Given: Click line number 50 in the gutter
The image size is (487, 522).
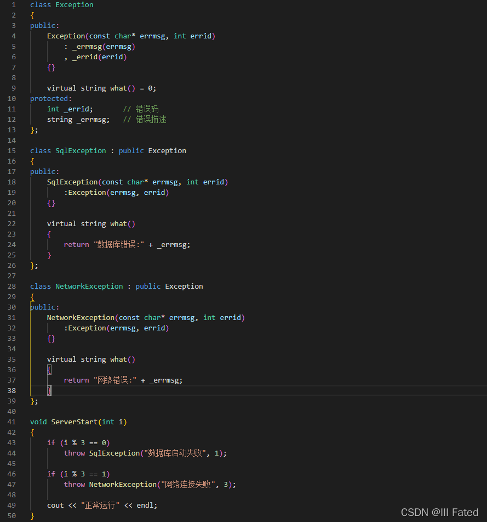Looking at the screenshot, I should pyautogui.click(x=12, y=515).
